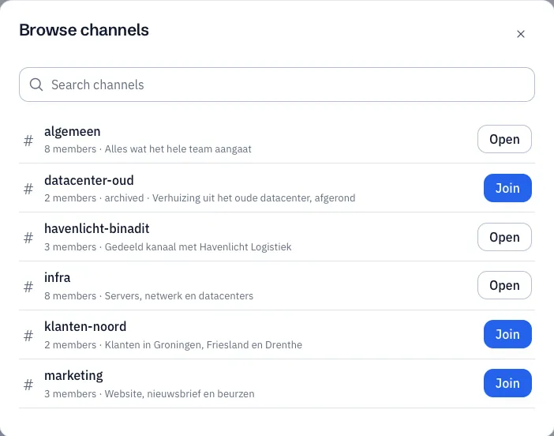
Task: Select the datacenter-oud channel name
Action: (89, 180)
